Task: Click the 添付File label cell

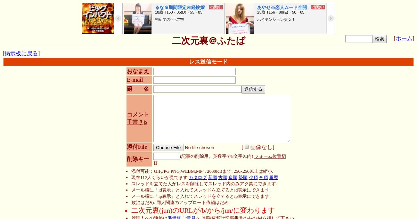Action: 139,147
